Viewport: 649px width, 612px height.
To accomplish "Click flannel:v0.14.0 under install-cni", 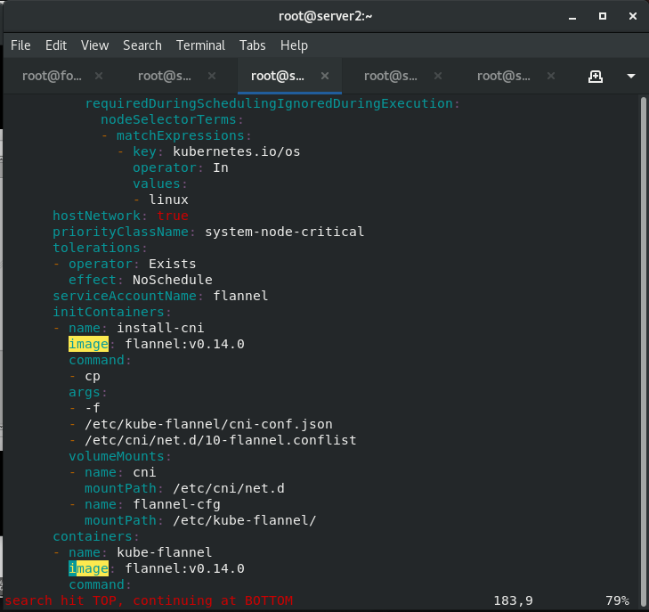I will click(x=184, y=344).
